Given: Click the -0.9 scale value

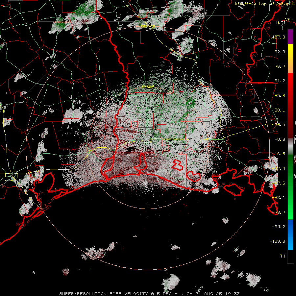Looking at the screenshot, I should (280, 139).
